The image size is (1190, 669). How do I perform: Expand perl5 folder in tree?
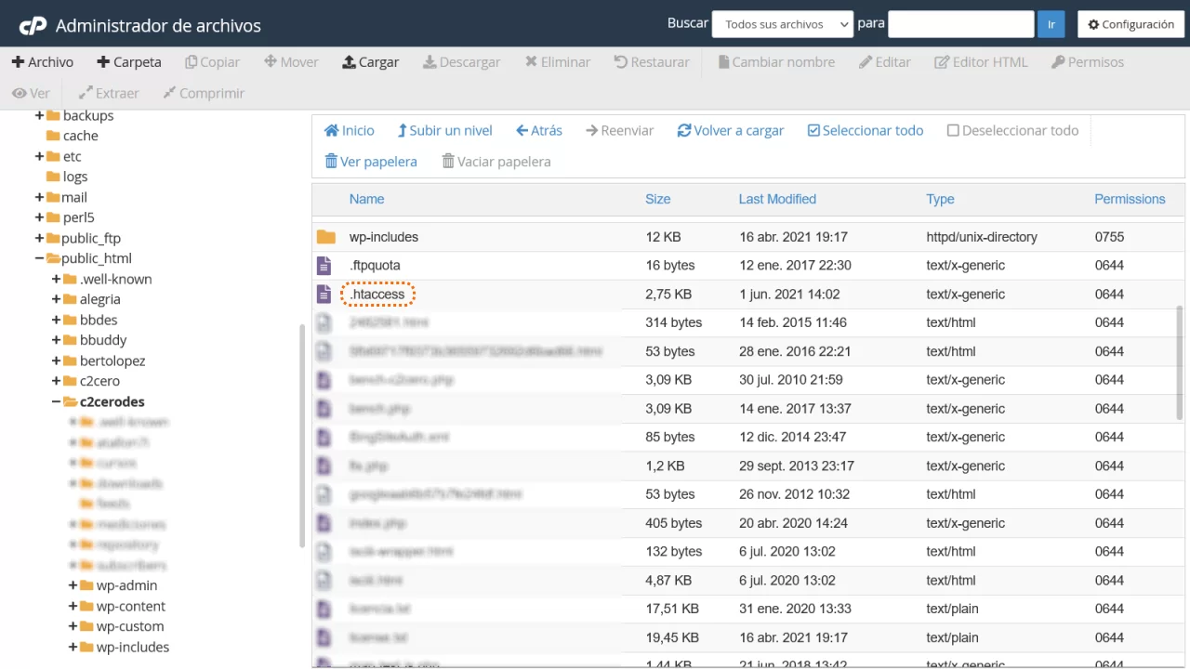[39, 218]
